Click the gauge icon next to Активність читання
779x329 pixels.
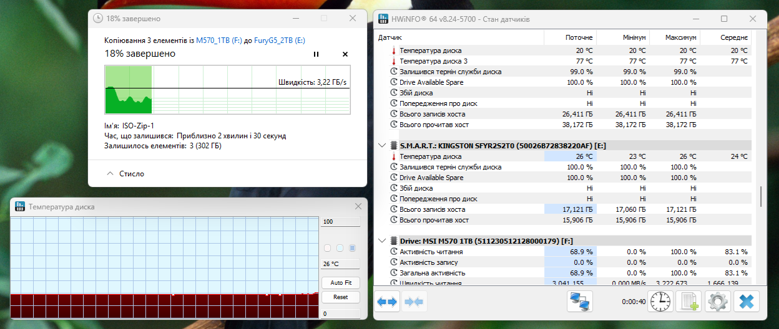pos(393,252)
